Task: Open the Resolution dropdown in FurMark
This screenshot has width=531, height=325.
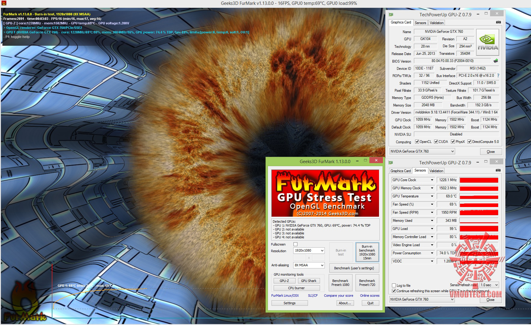Action: point(309,250)
